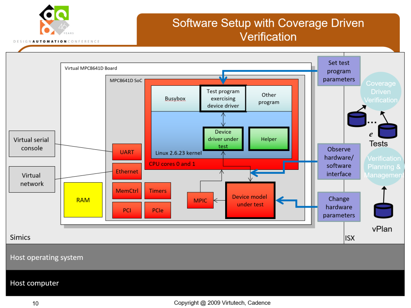Click the UART device block

(127, 152)
